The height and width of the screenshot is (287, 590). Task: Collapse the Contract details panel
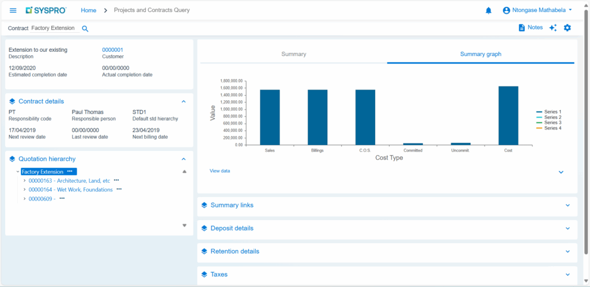pyautogui.click(x=184, y=101)
